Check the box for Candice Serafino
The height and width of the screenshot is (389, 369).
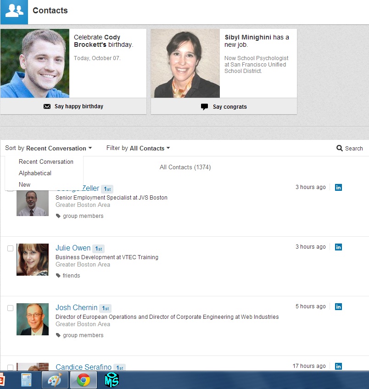(x=10, y=367)
